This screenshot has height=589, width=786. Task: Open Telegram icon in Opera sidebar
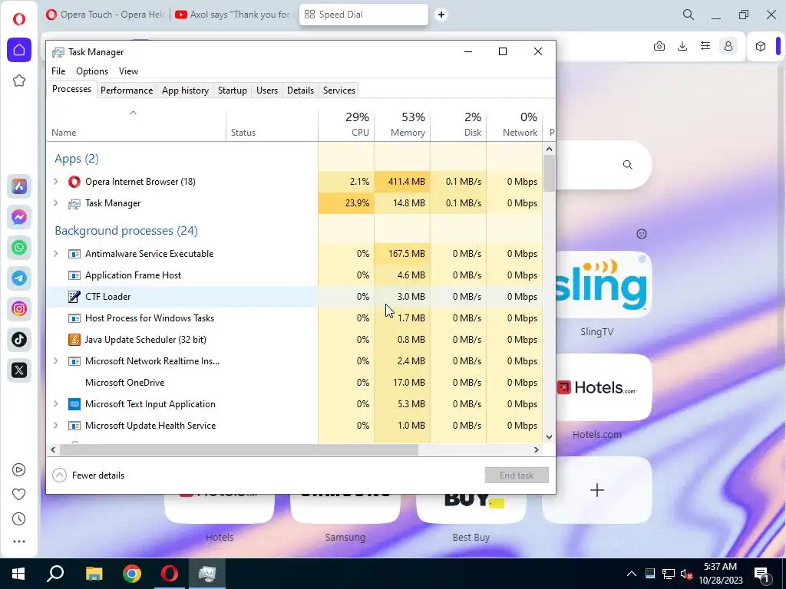point(19,278)
